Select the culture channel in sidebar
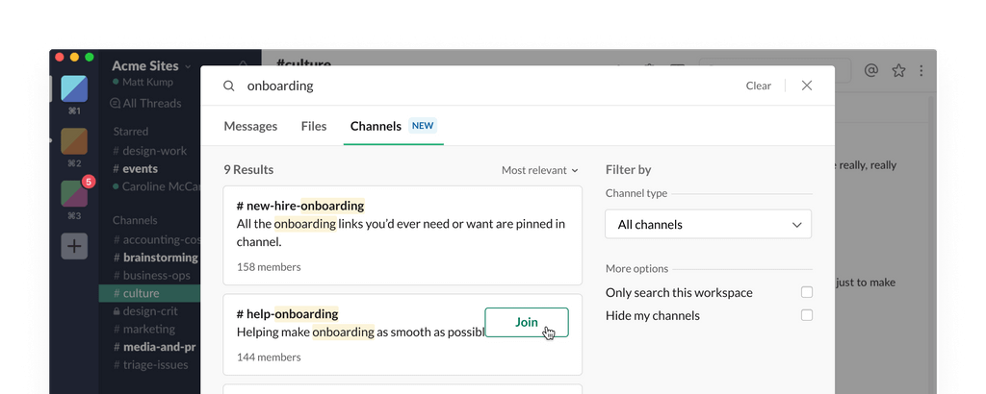The image size is (986, 394). tap(149, 293)
